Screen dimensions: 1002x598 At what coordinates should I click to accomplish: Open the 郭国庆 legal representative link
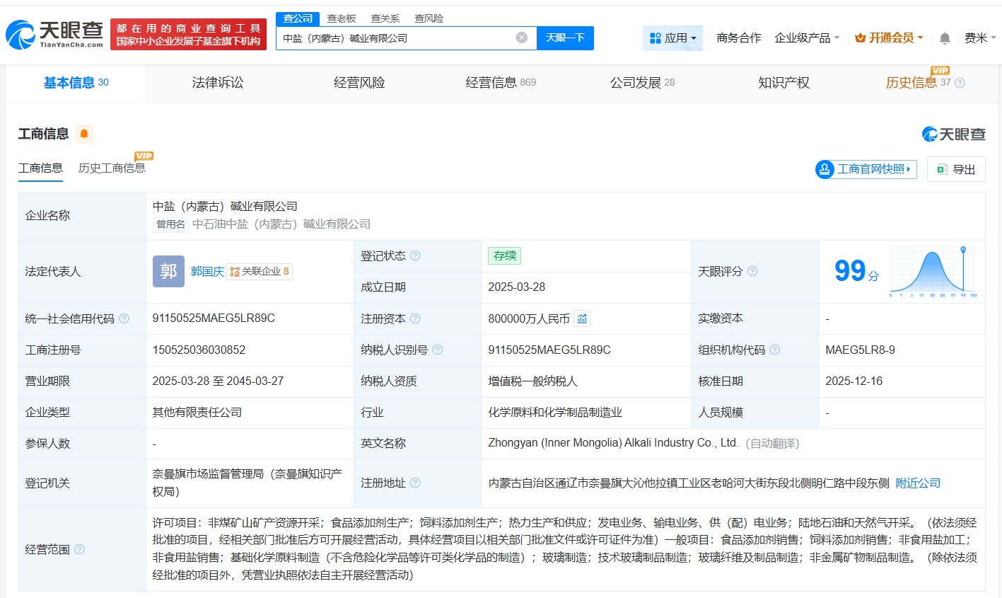click(x=206, y=272)
